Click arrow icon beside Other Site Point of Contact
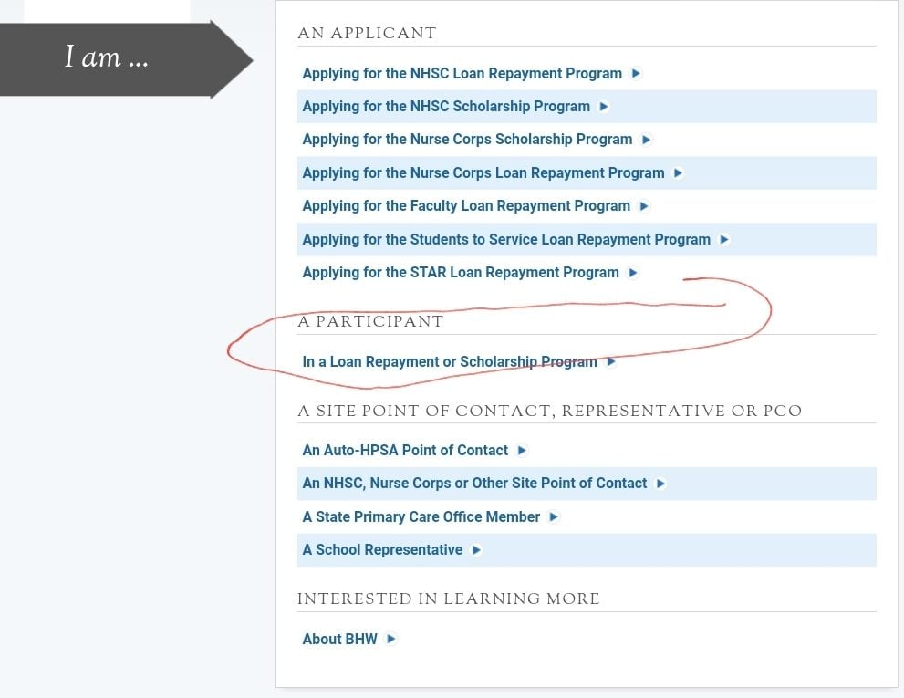This screenshot has width=904, height=698. 660,484
